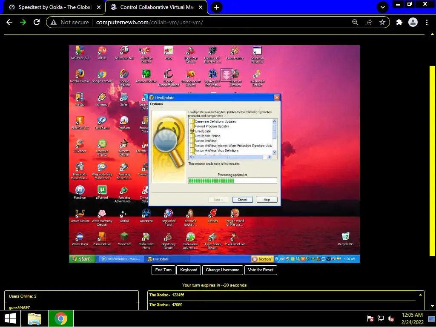Open the LimeWire desktop shortcut
Image resolution: width=436 pixels, height=327 pixels.
[x=102, y=148]
